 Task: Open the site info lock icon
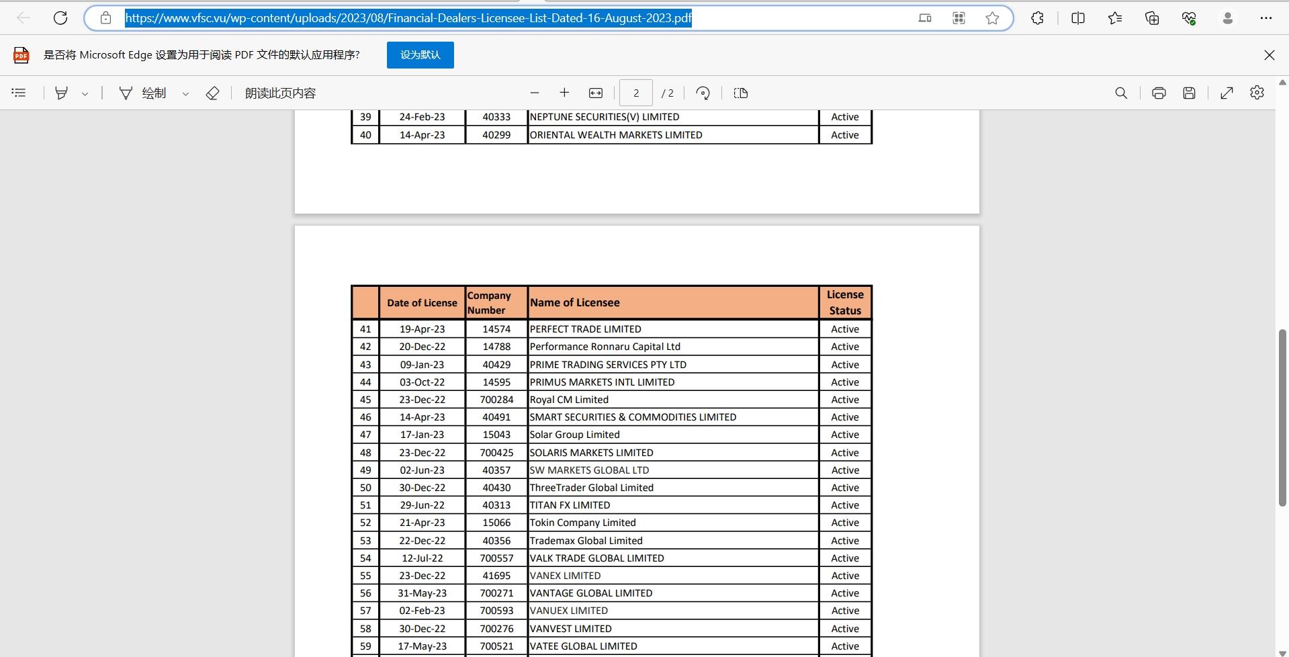coord(105,18)
